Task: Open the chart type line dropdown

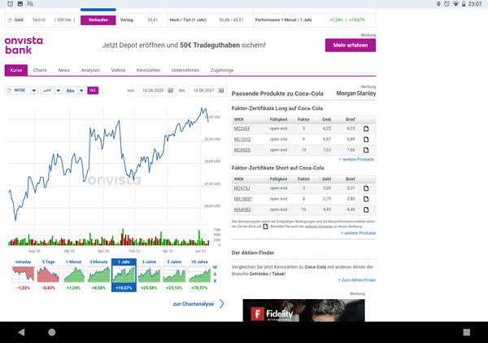Action: click(x=50, y=90)
